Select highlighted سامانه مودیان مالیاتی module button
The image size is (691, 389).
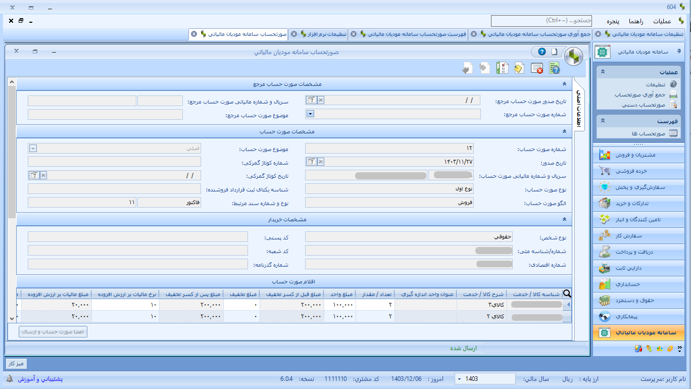tap(638, 333)
